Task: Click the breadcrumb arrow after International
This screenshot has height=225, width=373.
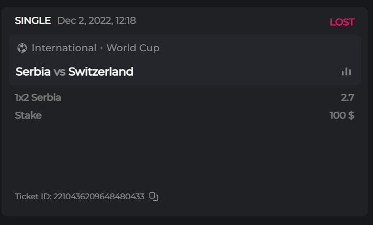Action: [x=101, y=48]
